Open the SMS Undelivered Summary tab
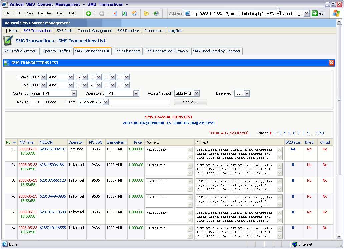This screenshot has height=249, width=344. click(x=166, y=51)
